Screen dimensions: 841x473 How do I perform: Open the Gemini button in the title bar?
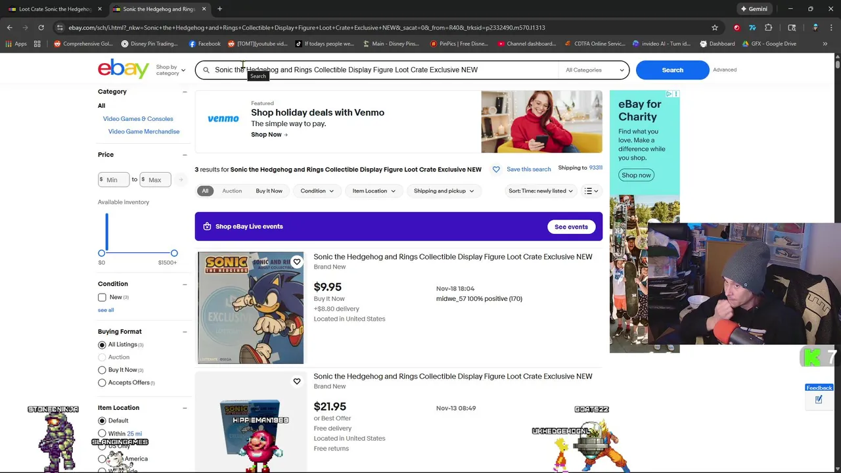(x=754, y=9)
